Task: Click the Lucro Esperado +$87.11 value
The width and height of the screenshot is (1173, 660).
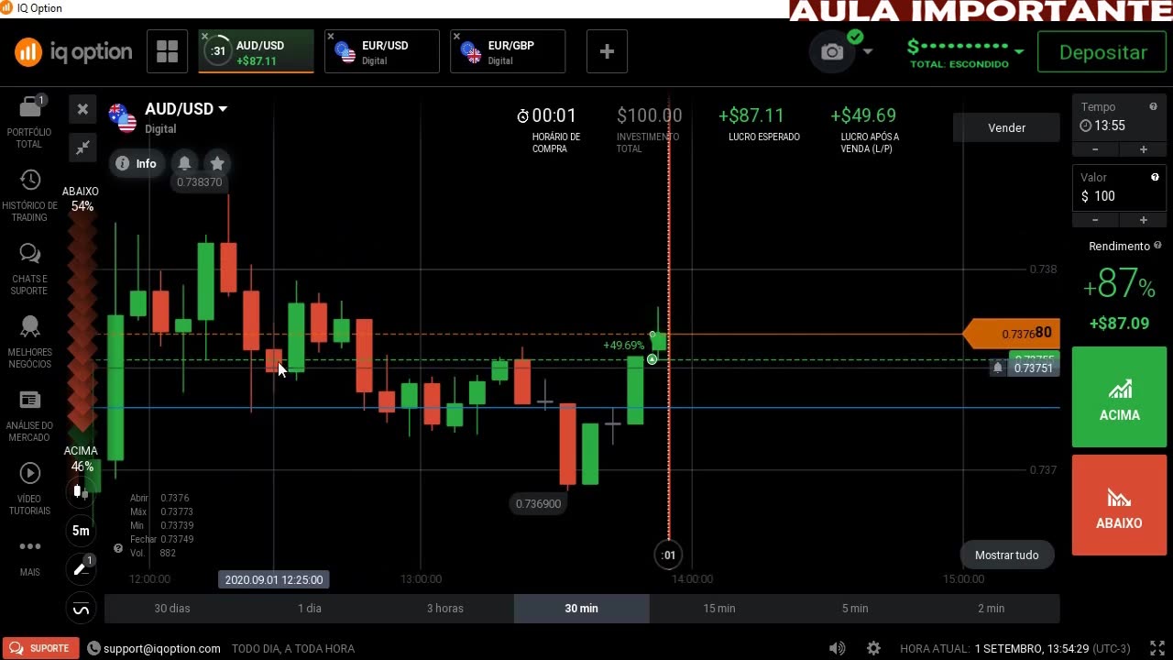Action: pyautogui.click(x=751, y=115)
